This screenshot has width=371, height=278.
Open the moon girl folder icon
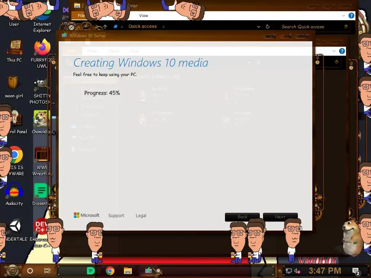click(13, 87)
